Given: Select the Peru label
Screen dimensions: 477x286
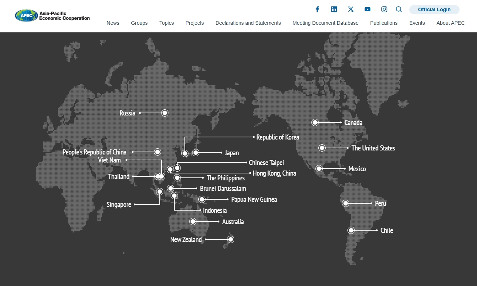Looking at the screenshot, I should coord(381,204).
